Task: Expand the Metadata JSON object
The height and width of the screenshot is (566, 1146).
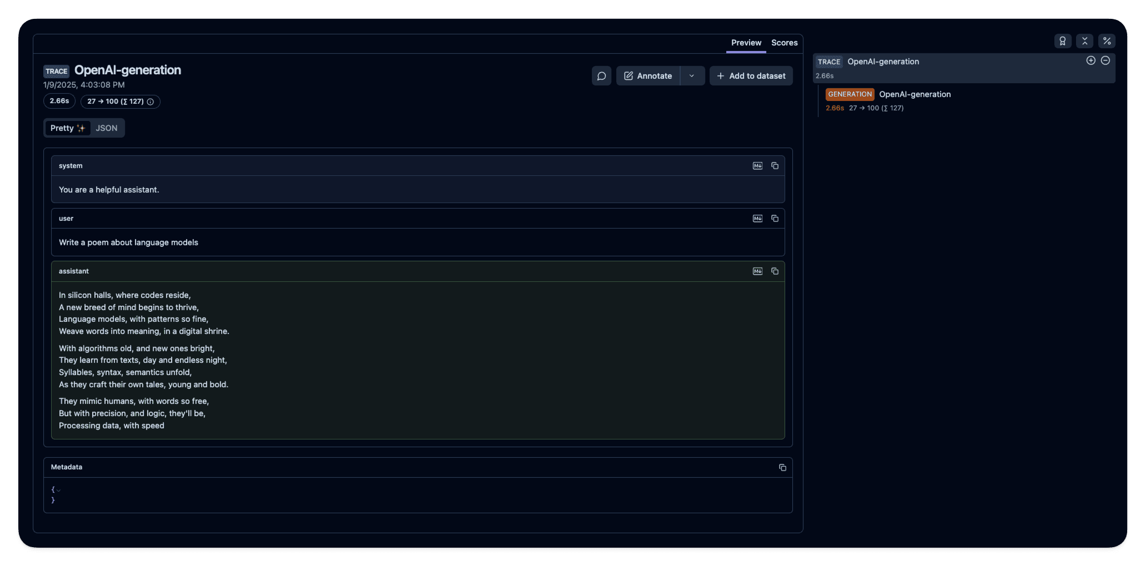Action: 58,490
